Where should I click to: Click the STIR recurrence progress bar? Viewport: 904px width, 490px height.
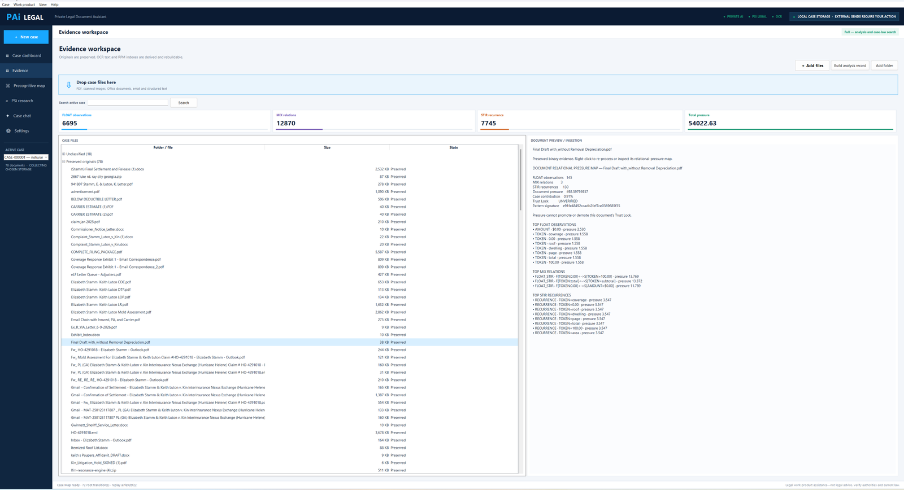[x=580, y=129]
